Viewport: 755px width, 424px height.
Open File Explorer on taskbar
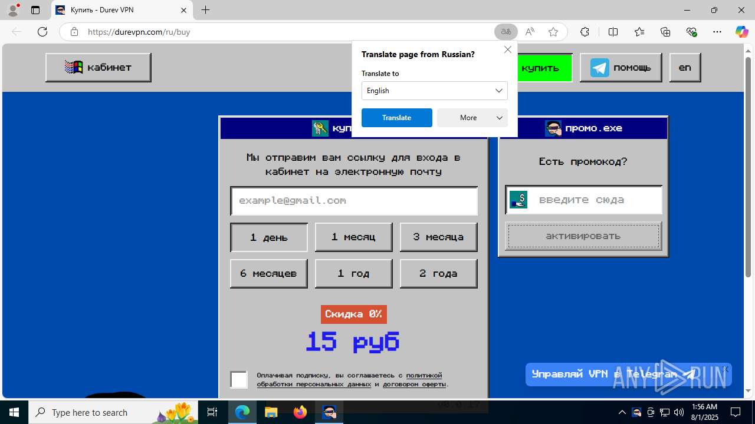[x=271, y=412]
